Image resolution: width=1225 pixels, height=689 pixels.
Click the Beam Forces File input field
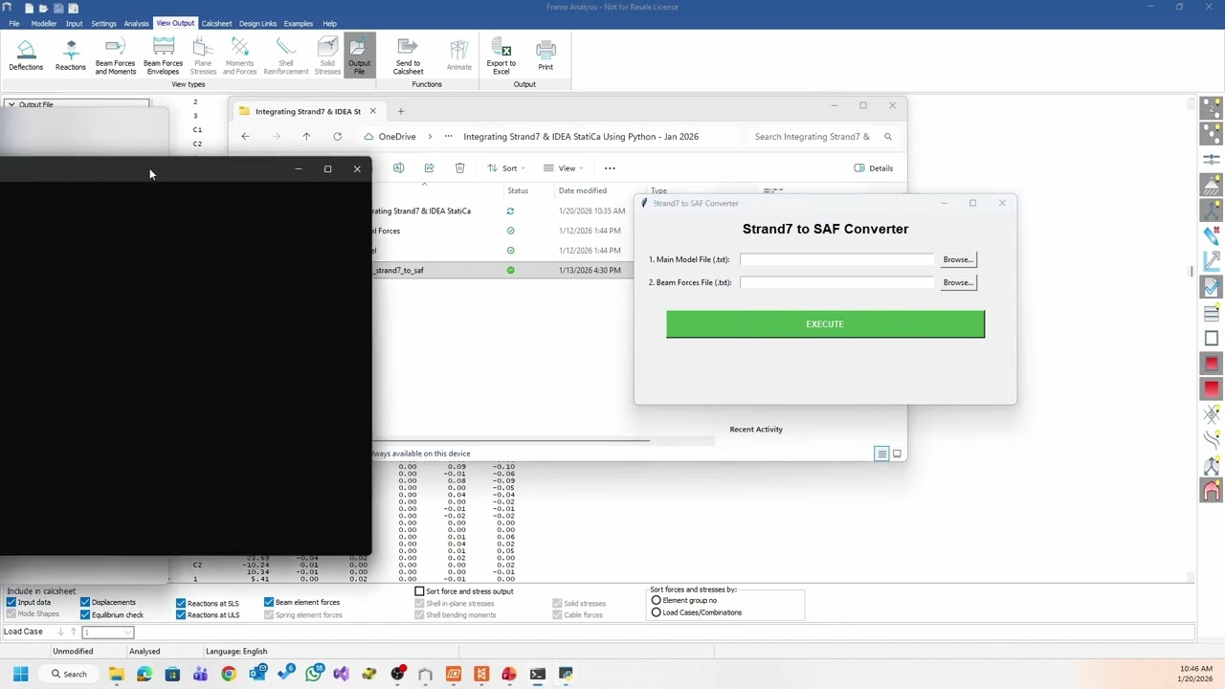pos(836,282)
